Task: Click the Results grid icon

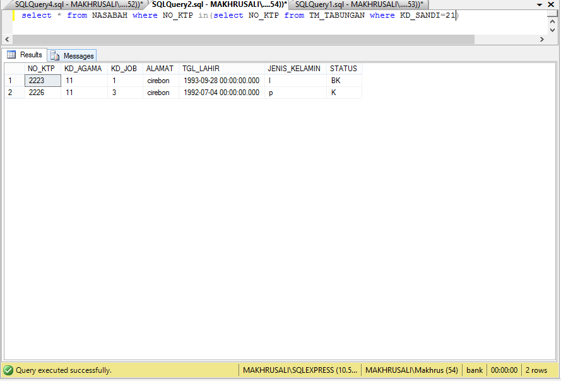Action: 11,55
